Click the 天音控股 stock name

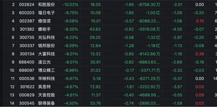tap(46, 95)
